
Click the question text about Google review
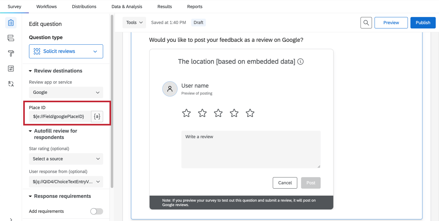coord(226,40)
